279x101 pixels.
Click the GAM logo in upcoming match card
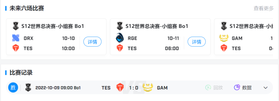coord(224,38)
